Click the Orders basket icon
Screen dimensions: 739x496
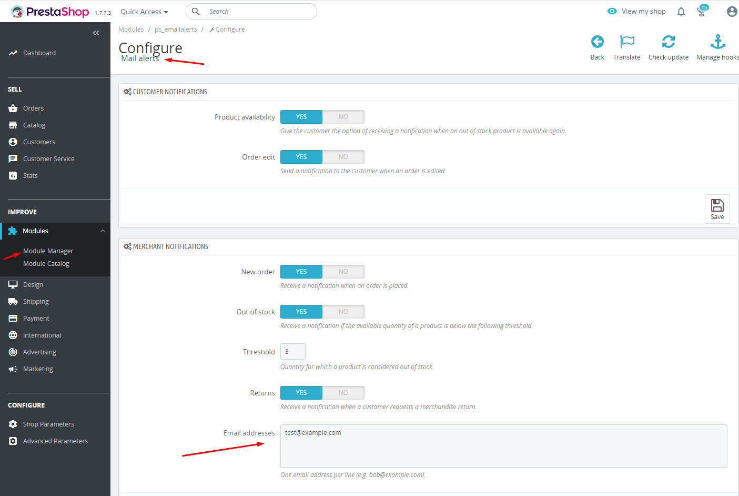tap(13, 108)
